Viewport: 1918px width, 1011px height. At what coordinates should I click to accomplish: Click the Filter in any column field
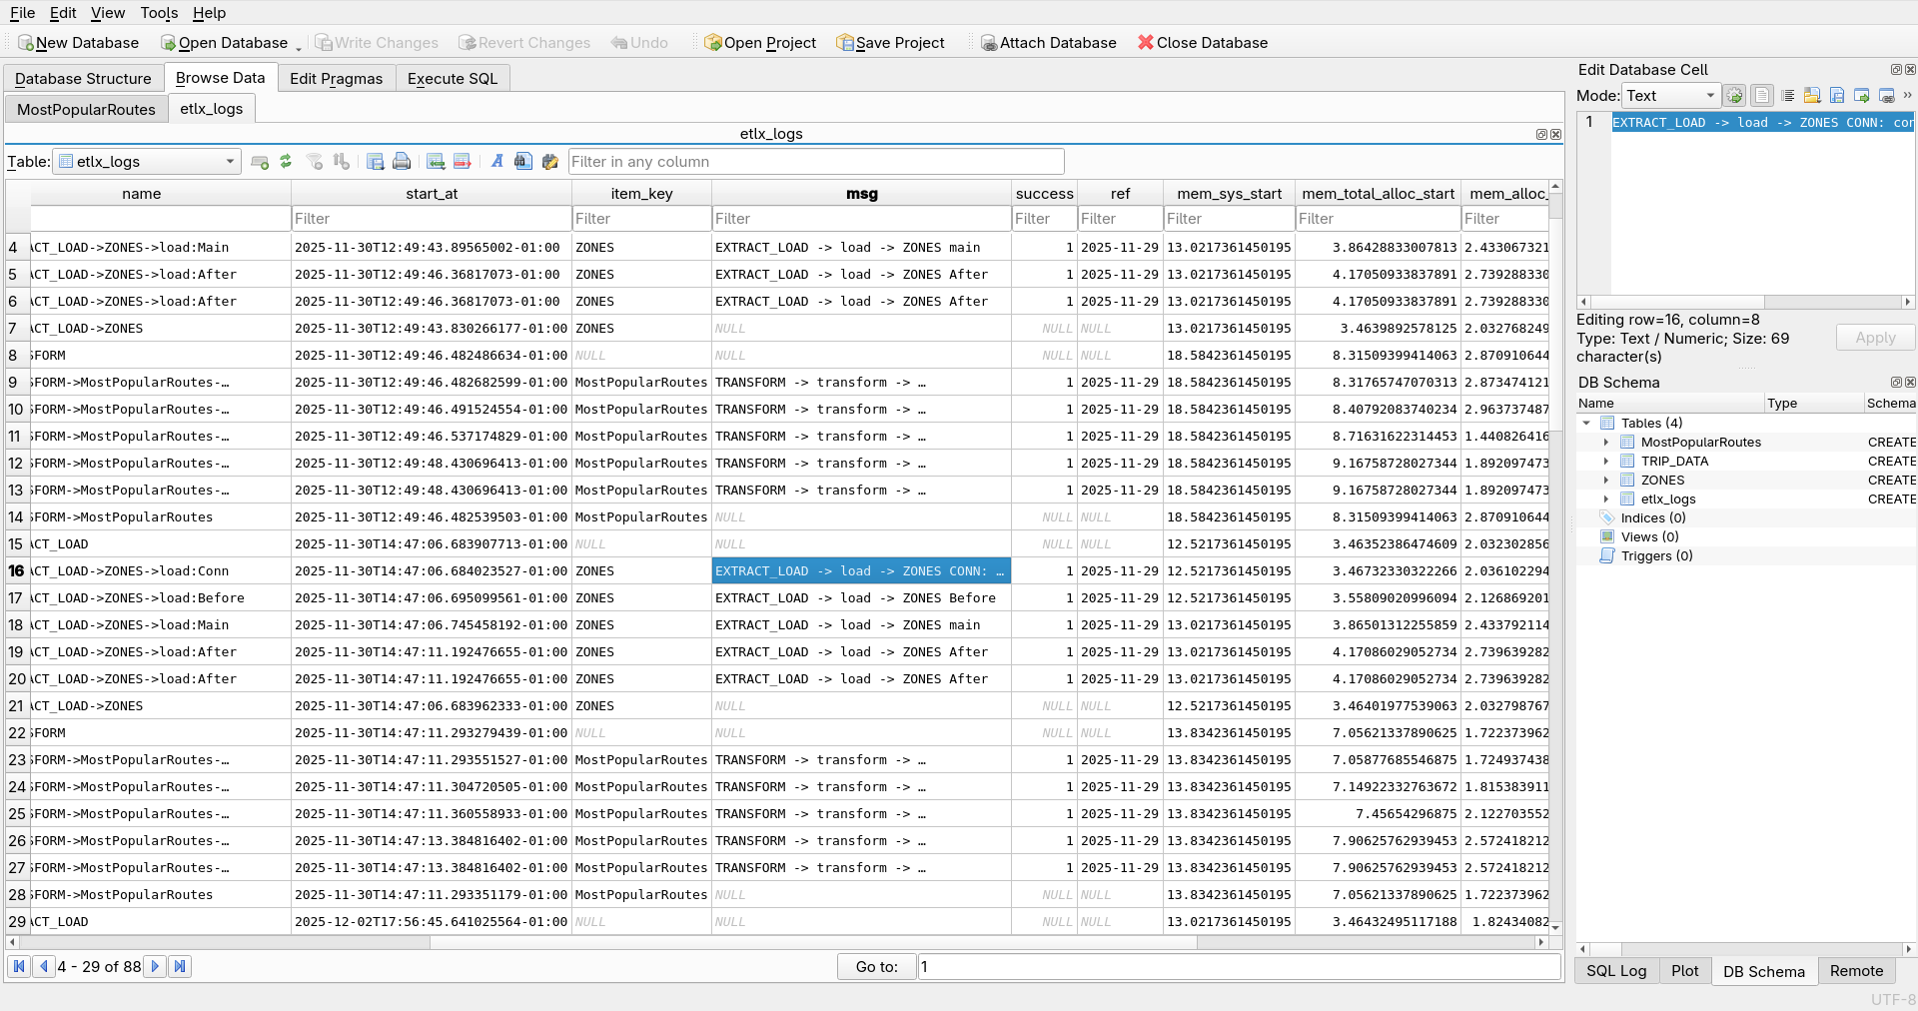pos(815,161)
